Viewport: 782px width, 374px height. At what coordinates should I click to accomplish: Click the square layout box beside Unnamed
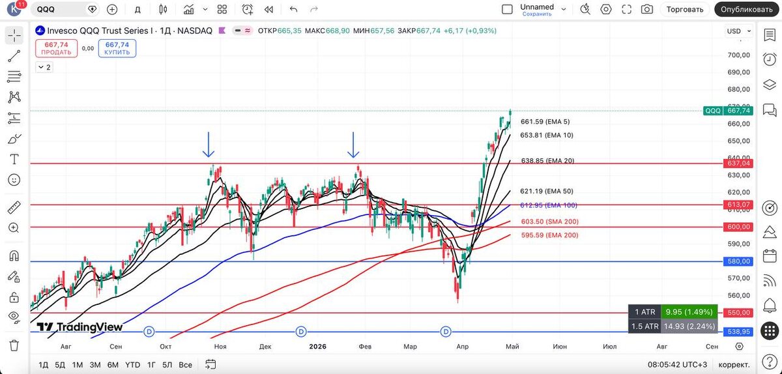pos(507,9)
